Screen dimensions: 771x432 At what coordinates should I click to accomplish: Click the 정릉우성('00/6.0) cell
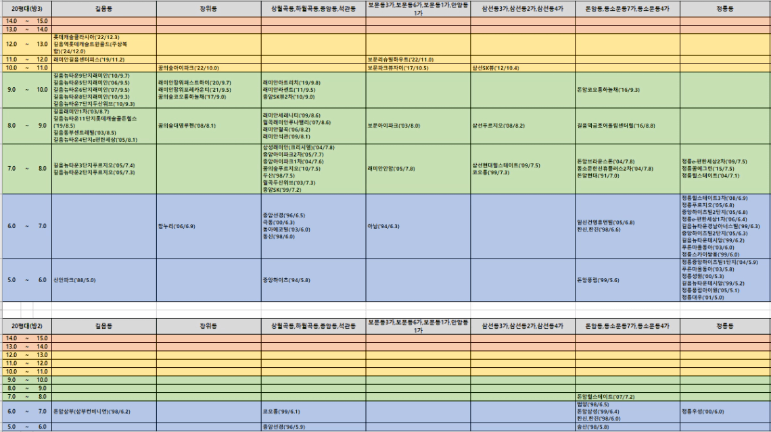click(x=725, y=412)
